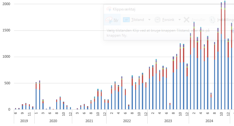Click the Klippeværktøj window title text
234x126 pixels.
(x=124, y=9)
